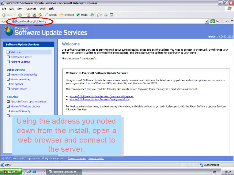Click the IE page icon in title bar
The height and width of the screenshot is (175, 234).
tap(3, 3)
